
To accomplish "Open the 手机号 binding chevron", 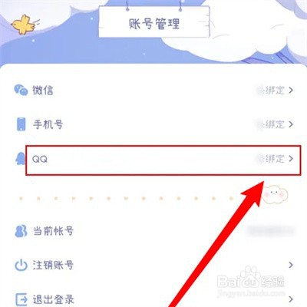I will [x=291, y=124].
